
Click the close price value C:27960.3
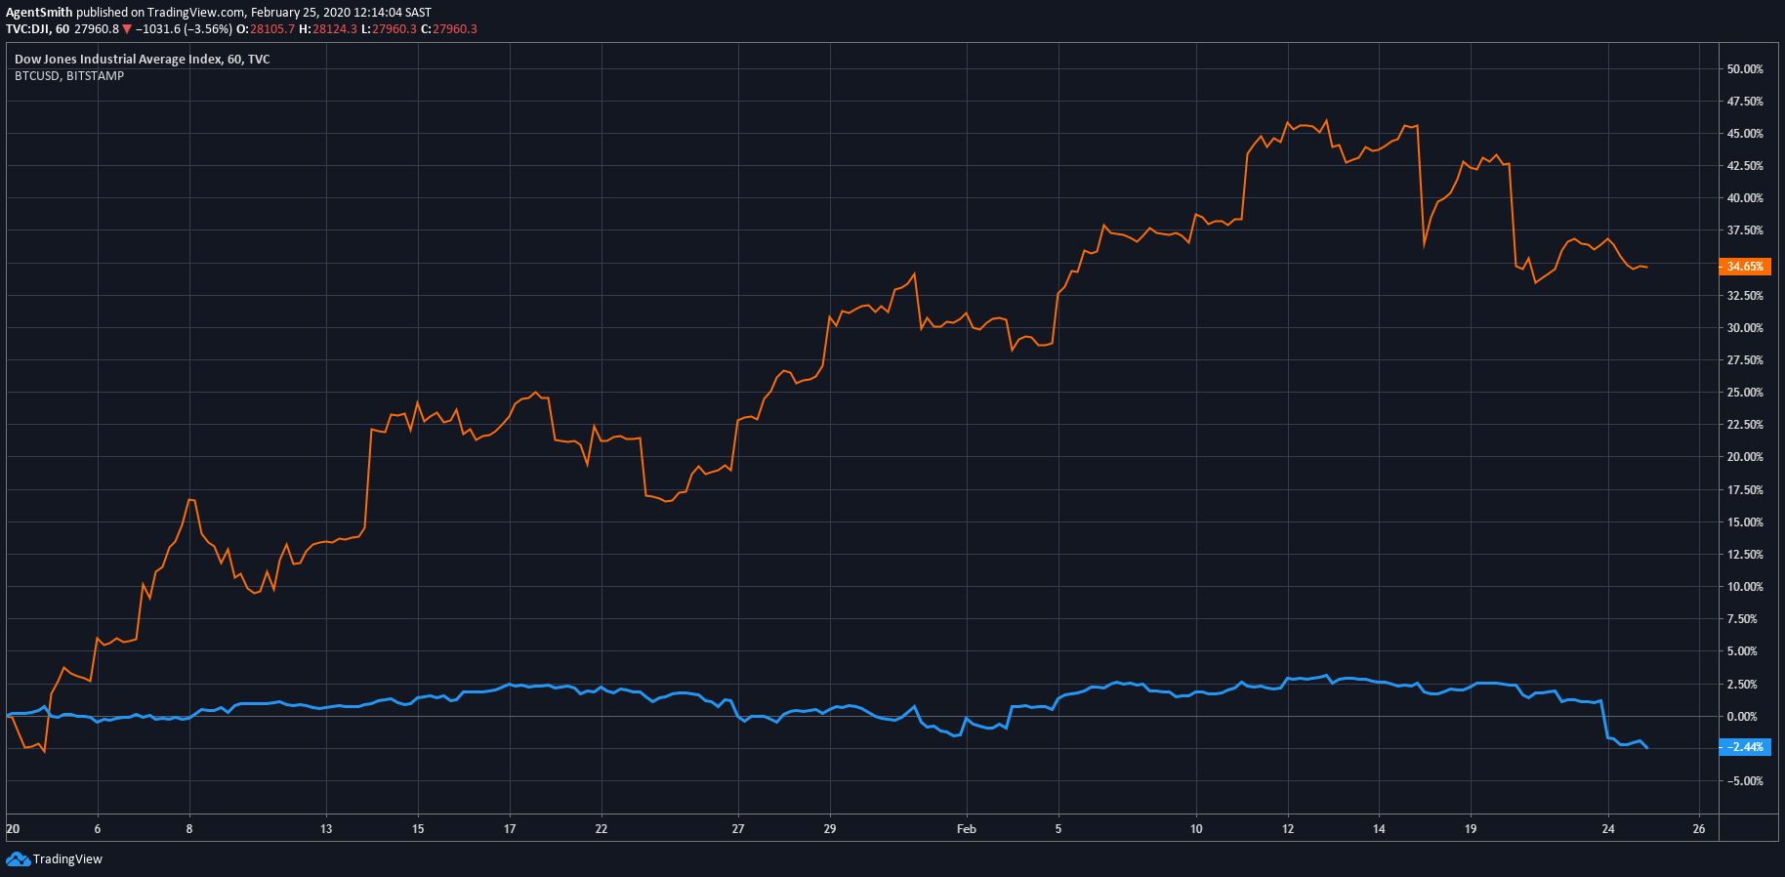click(x=449, y=29)
